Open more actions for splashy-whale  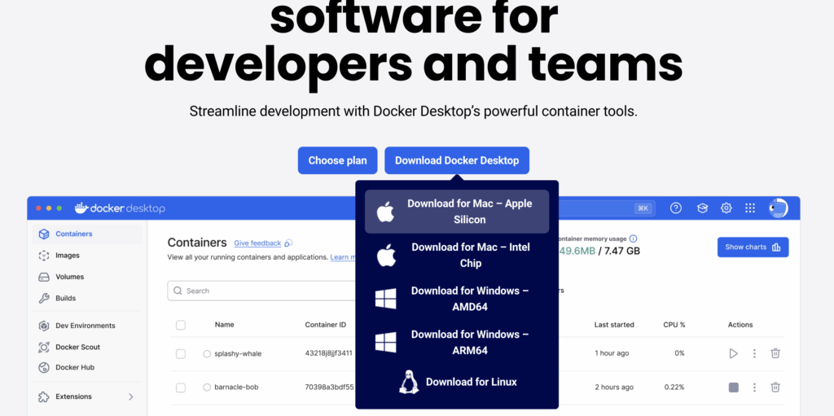[x=754, y=353]
